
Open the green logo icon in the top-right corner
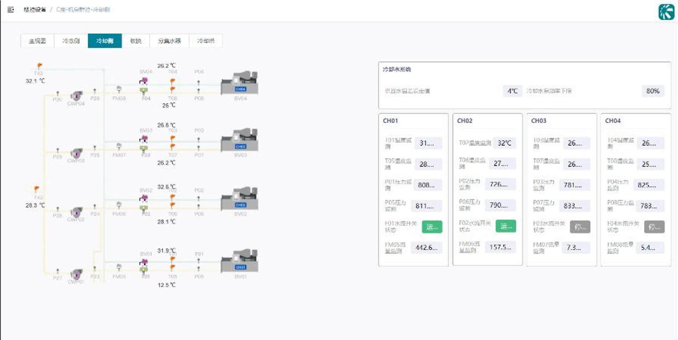[x=666, y=12]
